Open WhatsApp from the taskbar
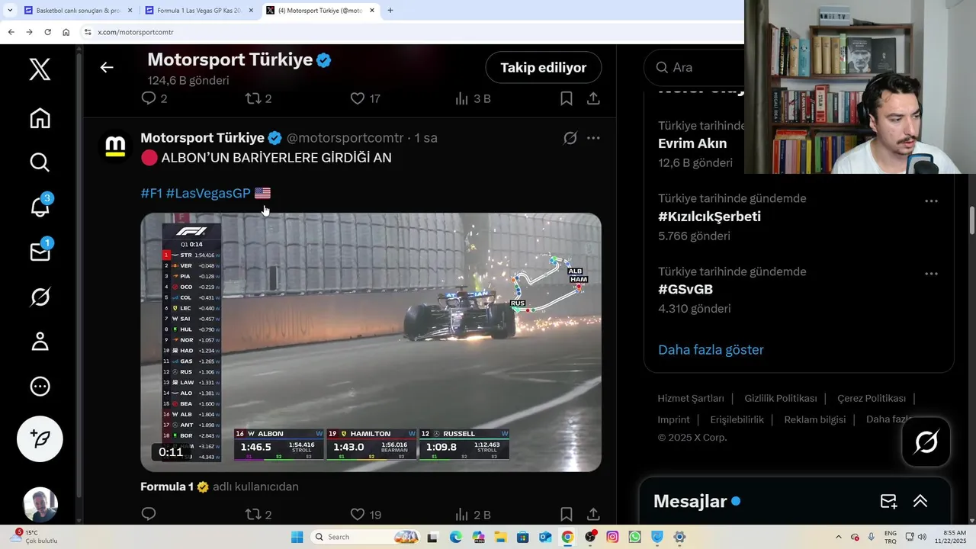 coord(634,537)
